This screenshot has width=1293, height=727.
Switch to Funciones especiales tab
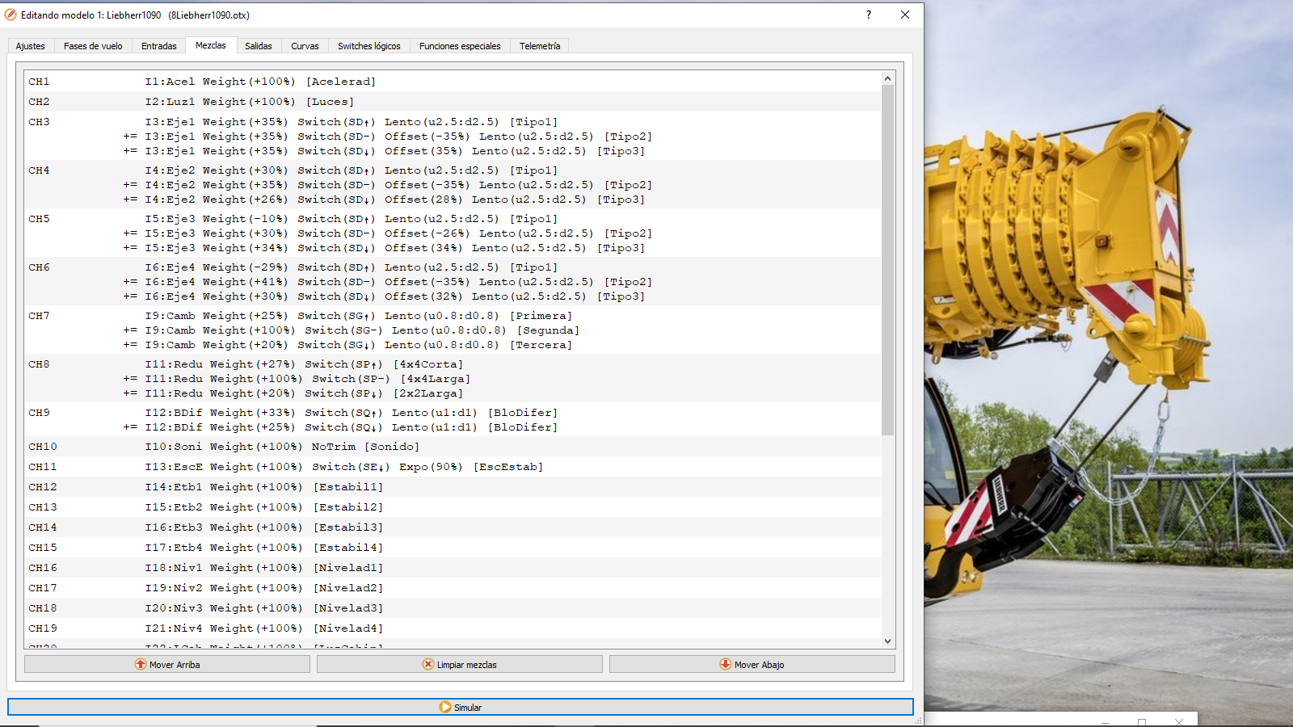point(460,46)
